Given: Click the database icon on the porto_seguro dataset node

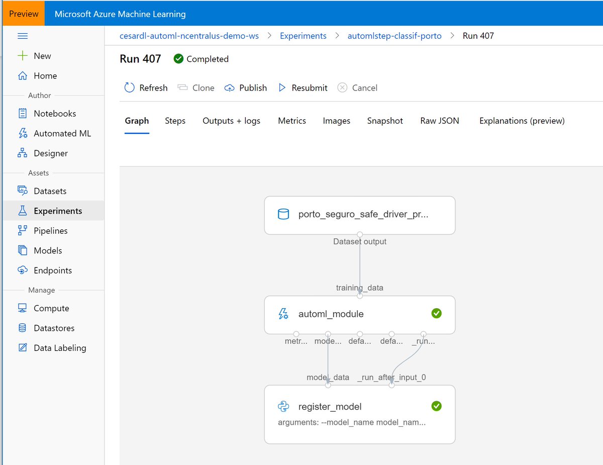Looking at the screenshot, I should pyautogui.click(x=283, y=214).
